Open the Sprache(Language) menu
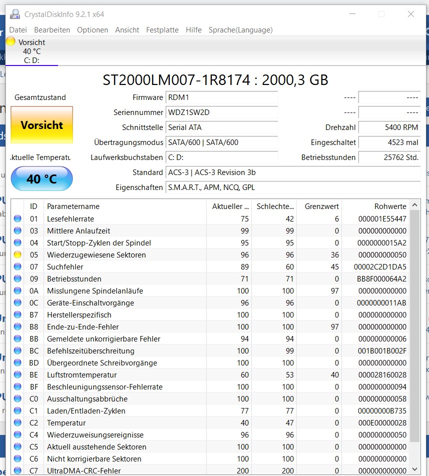This screenshot has width=429, height=476. 240,30
